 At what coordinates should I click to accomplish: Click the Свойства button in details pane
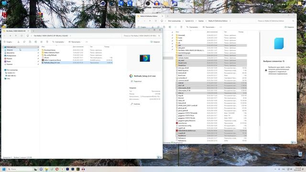(x=135, y=104)
